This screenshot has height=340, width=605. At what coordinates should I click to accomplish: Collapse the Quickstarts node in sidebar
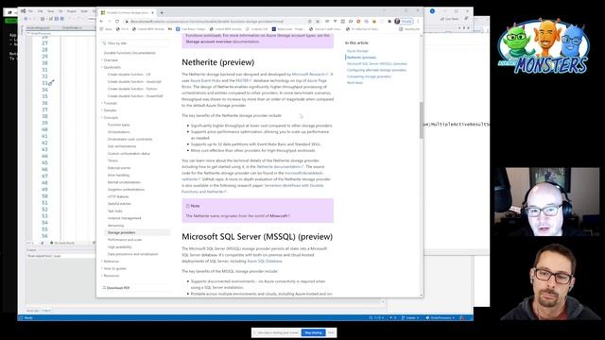(x=112, y=67)
